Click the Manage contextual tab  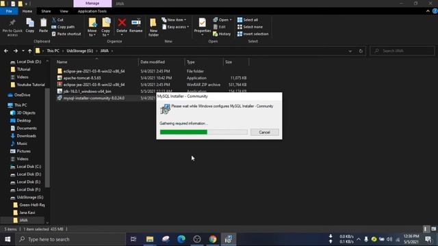(92, 3)
